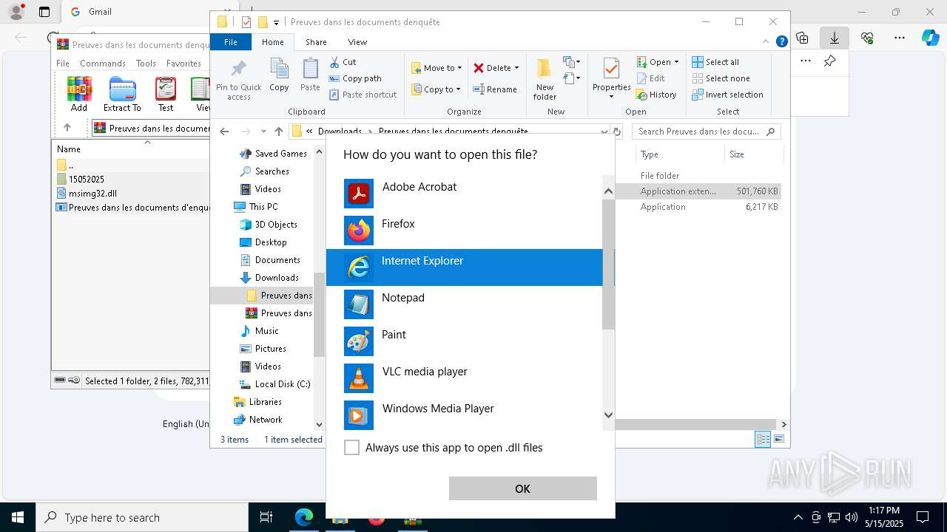
Task: Choose Firefox in the open-with list
Action: (x=464, y=231)
